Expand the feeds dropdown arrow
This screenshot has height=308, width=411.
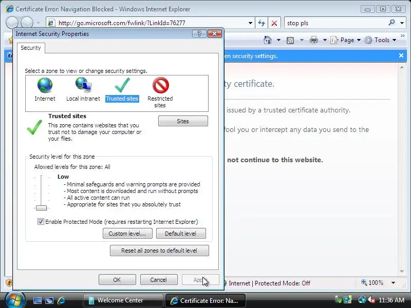302,40
